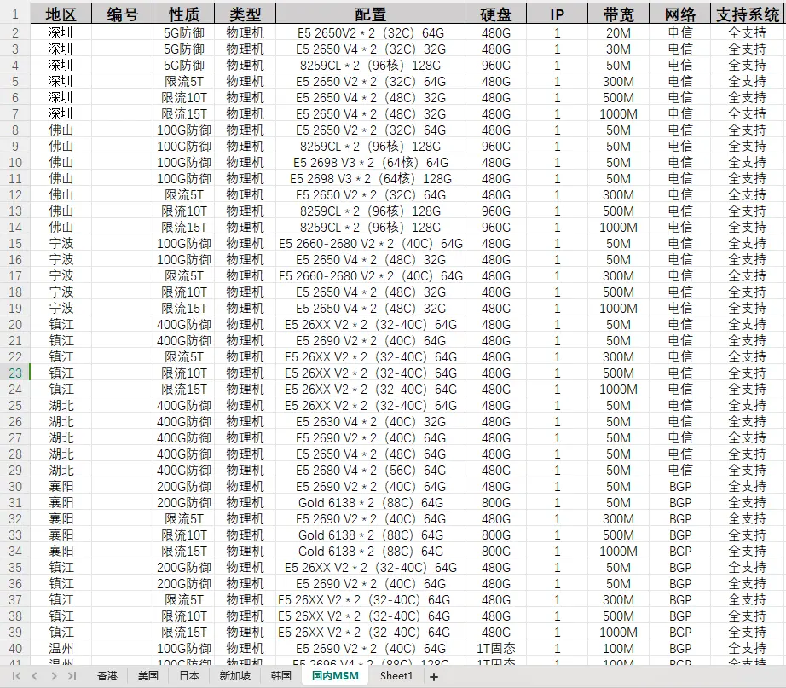
Task: Switch to the 新加坡 sheet tab
Action: click(234, 676)
